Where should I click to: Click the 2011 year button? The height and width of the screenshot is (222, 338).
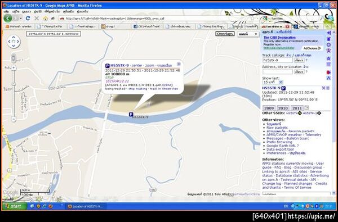[x=297, y=108]
